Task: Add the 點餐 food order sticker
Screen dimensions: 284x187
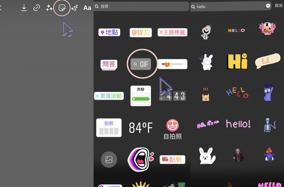Action: point(172,159)
